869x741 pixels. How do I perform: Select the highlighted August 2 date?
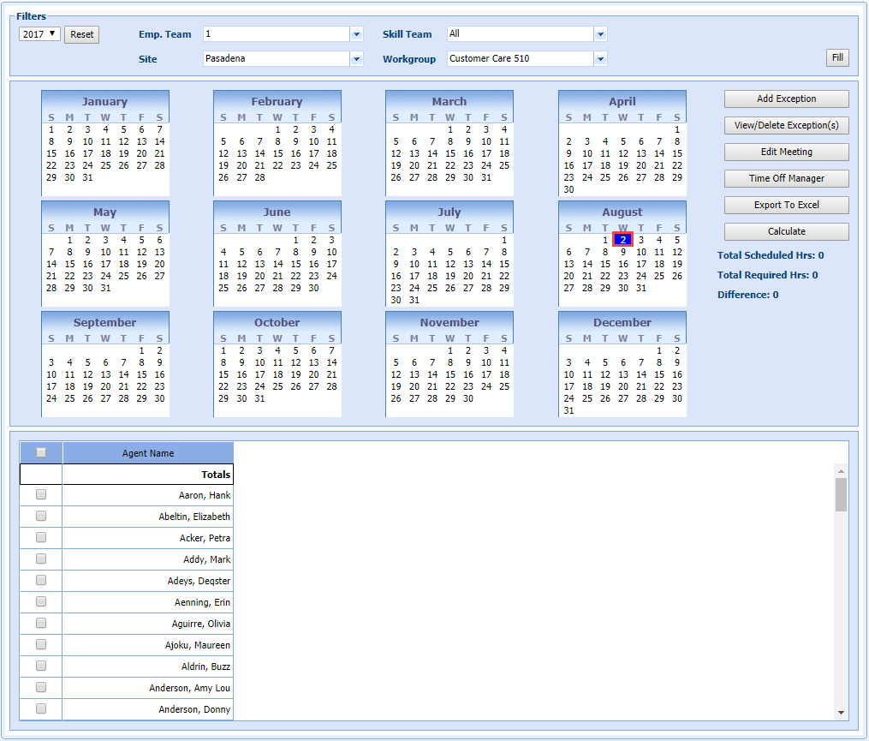click(622, 240)
